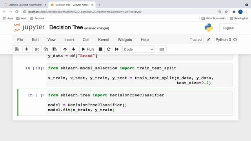
Task: Save notebook with the floppy disk icon
Action: (x=17, y=49)
